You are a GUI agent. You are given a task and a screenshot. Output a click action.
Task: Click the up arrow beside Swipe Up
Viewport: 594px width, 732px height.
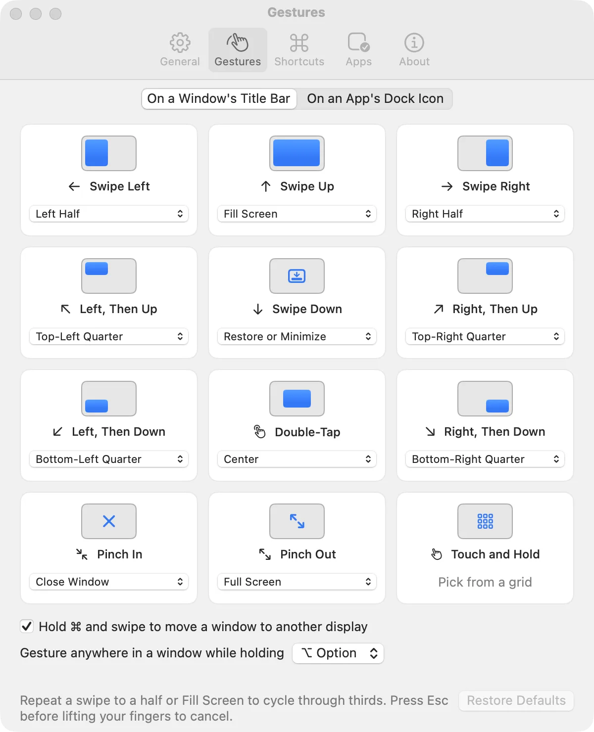266,186
